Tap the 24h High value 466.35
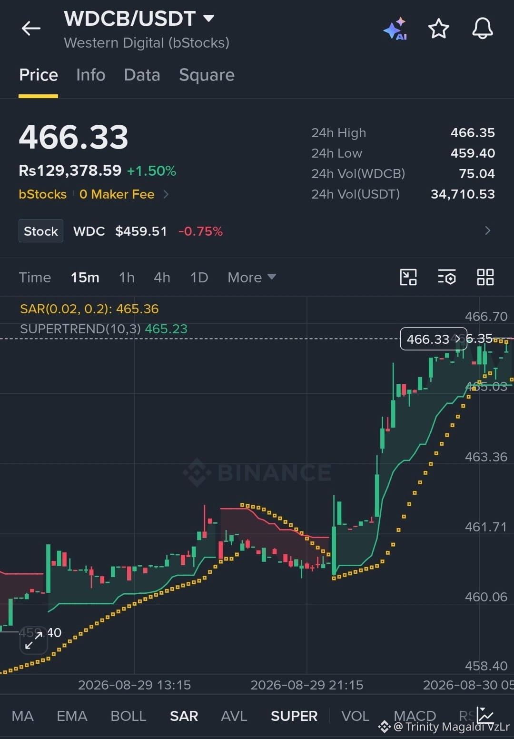The width and height of the screenshot is (514, 739). pos(473,132)
